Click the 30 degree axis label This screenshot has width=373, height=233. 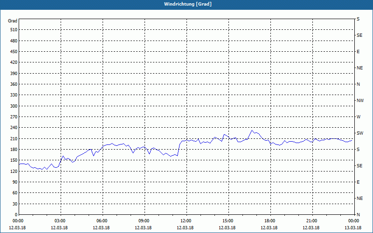pyautogui.click(x=15, y=204)
